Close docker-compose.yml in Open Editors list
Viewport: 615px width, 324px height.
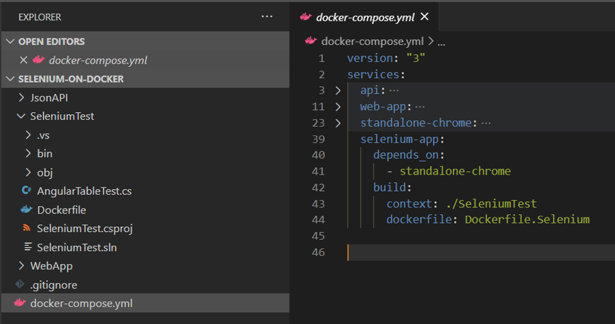click(x=24, y=61)
